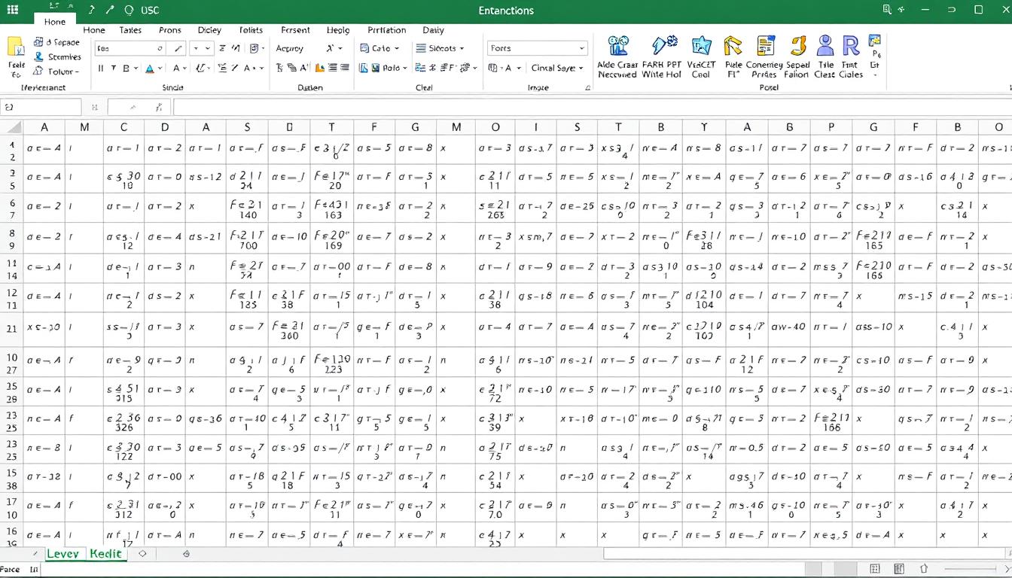Open the 'Prons' ribbon tab
The width and height of the screenshot is (1012, 578).
[170, 30]
